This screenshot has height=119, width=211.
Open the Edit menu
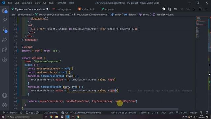tap(17, 3)
